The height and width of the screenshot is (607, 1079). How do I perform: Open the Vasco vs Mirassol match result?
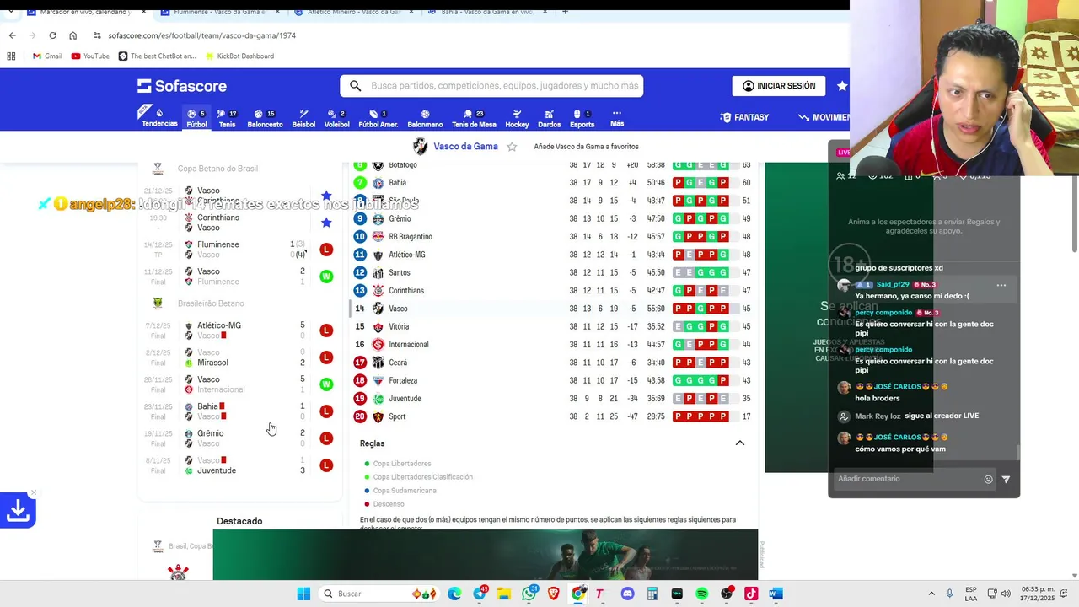pos(239,357)
